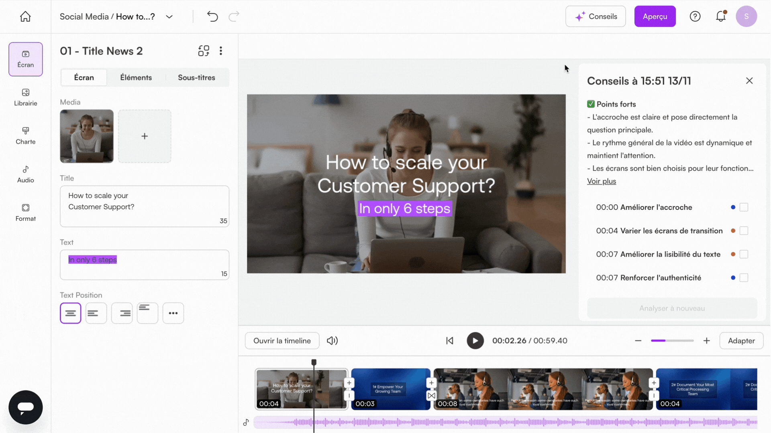This screenshot has height=433, width=771.
Task: Open the notifications bell
Action: pyautogui.click(x=721, y=16)
